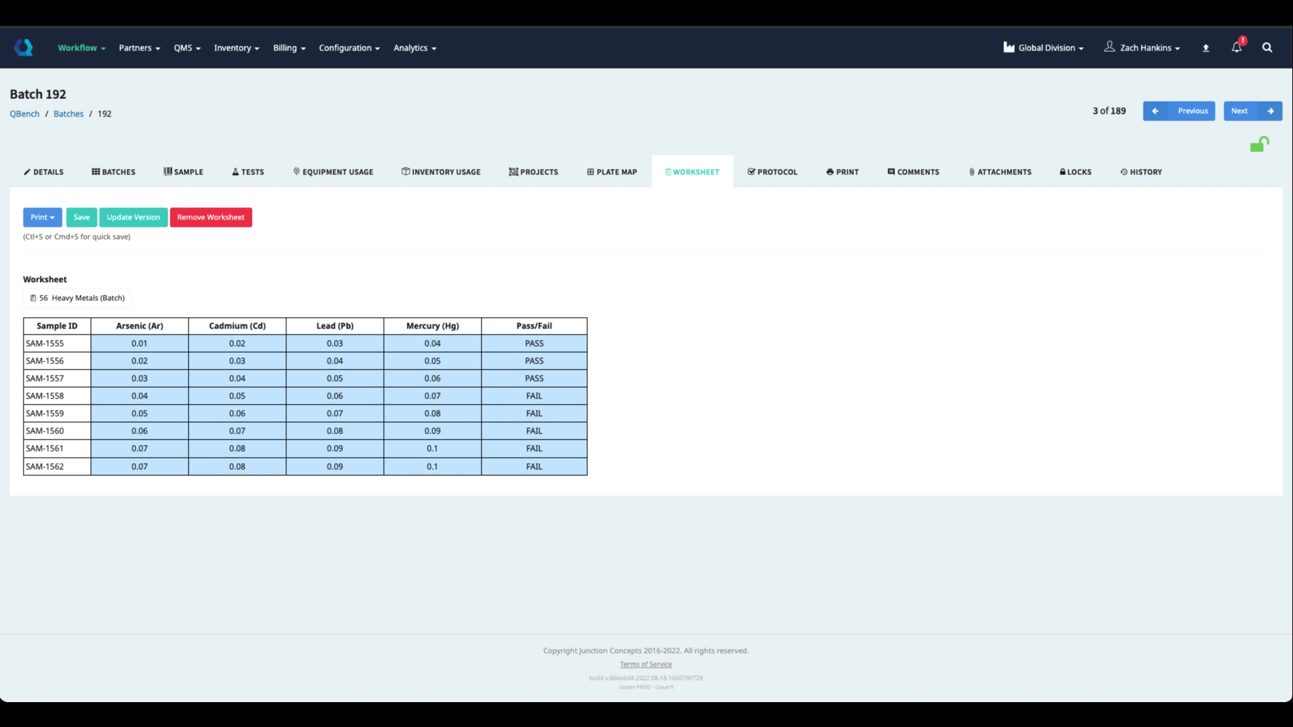The height and width of the screenshot is (727, 1293).
Task: Toggle the green unlock padlock icon
Action: [1259, 144]
